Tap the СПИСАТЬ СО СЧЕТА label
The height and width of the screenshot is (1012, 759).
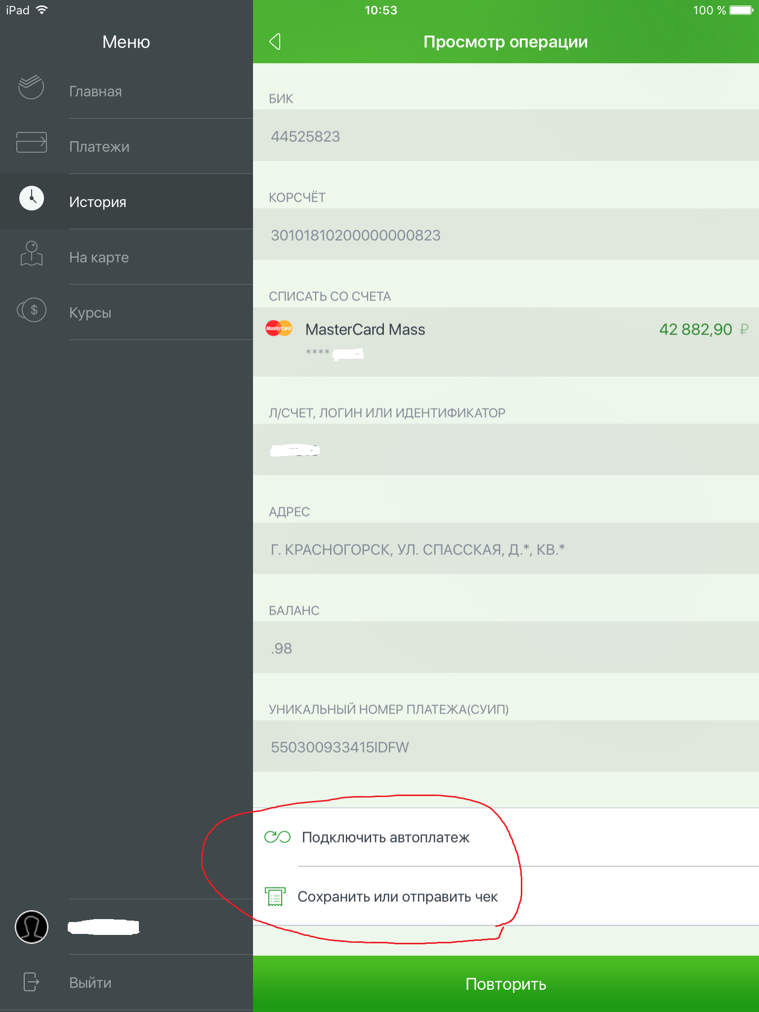pyautogui.click(x=330, y=296)
